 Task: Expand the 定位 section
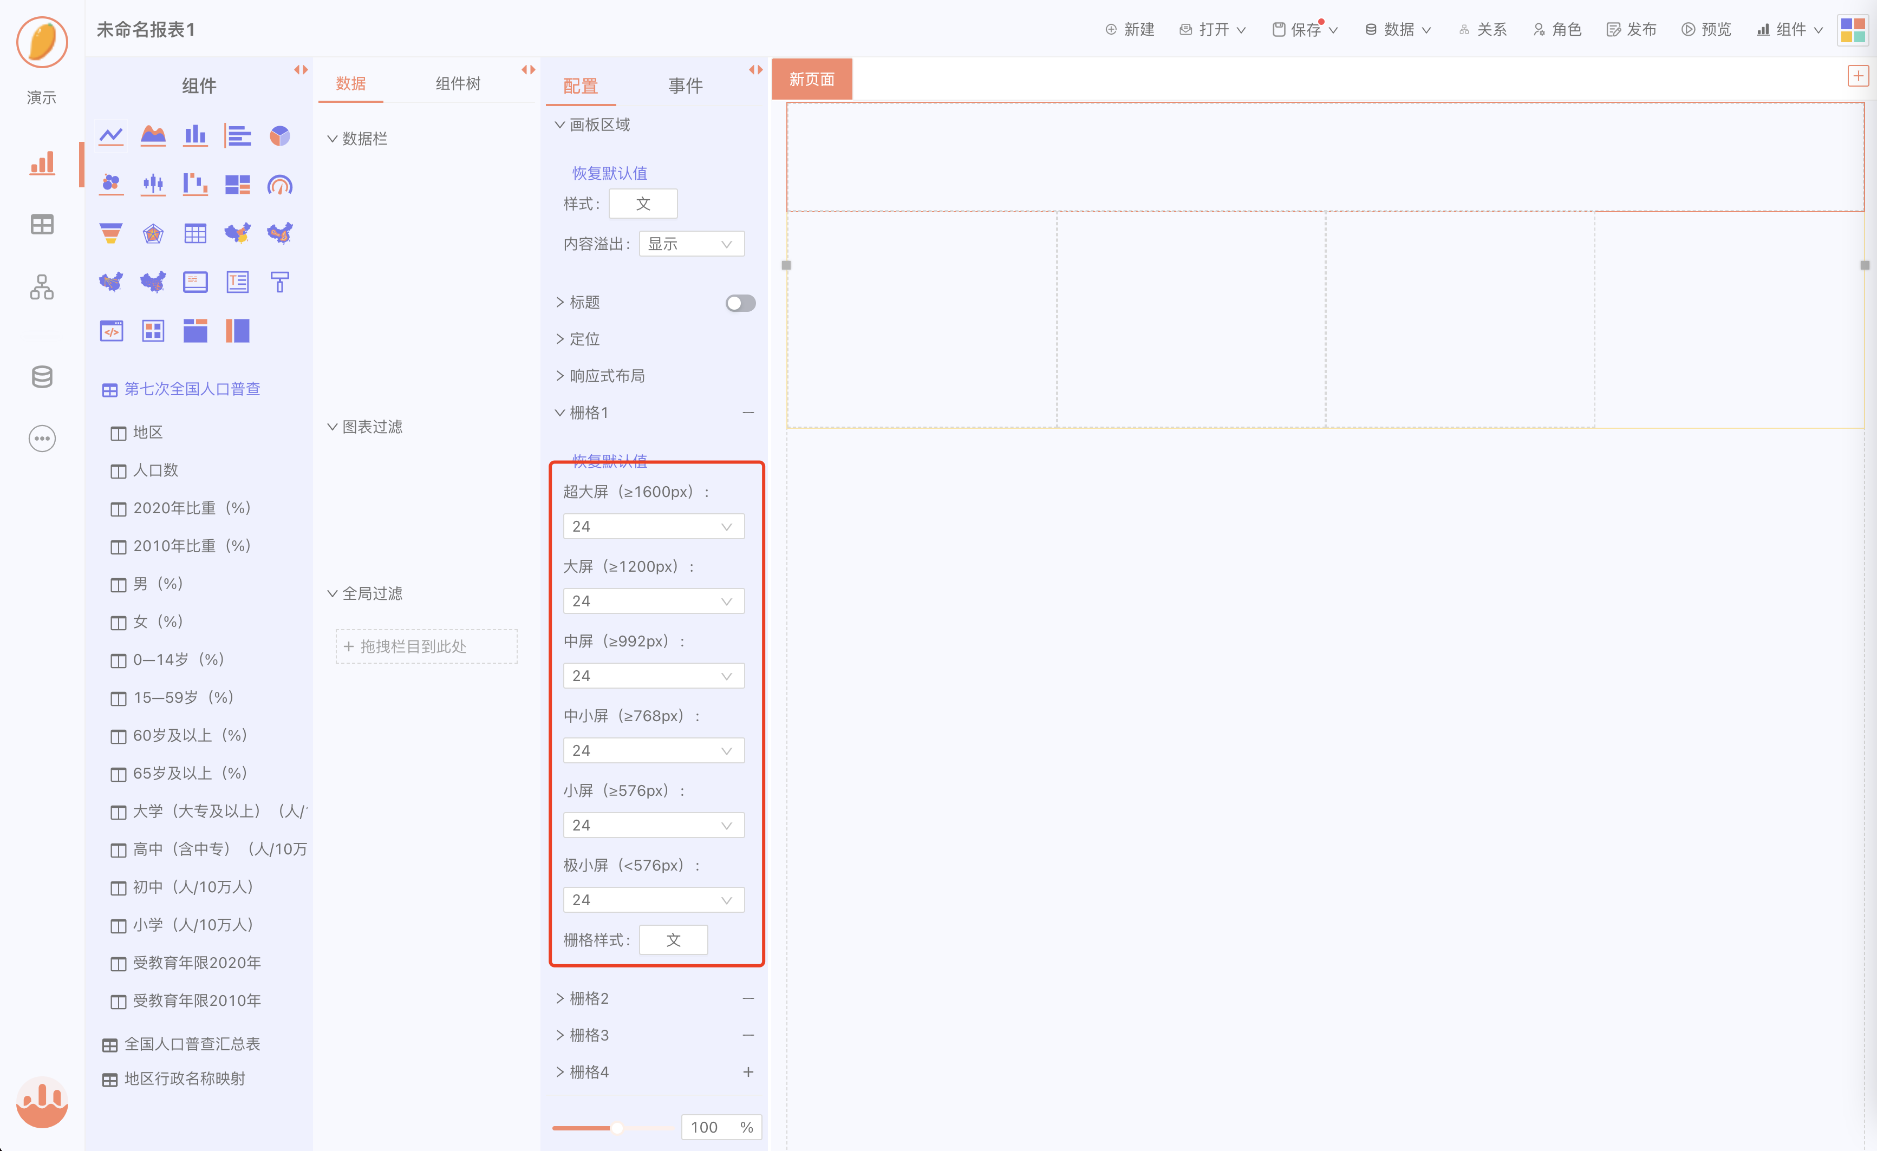pyautogui.click(x=577, y=339)
